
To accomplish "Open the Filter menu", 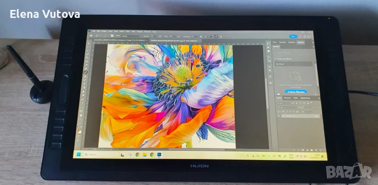I will coord(127,31).
